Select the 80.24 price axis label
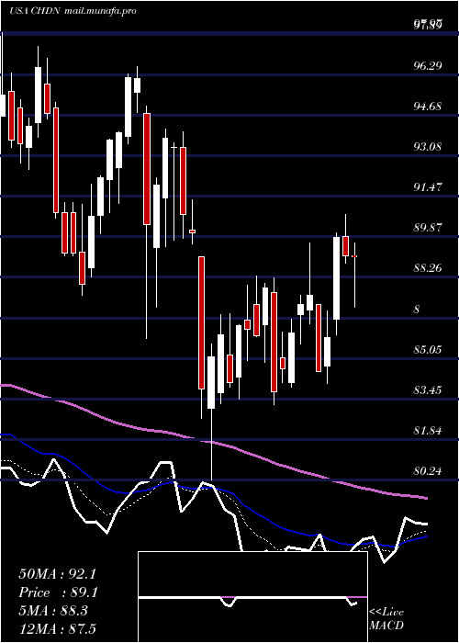The image size is (459, 643). [428, 470]
